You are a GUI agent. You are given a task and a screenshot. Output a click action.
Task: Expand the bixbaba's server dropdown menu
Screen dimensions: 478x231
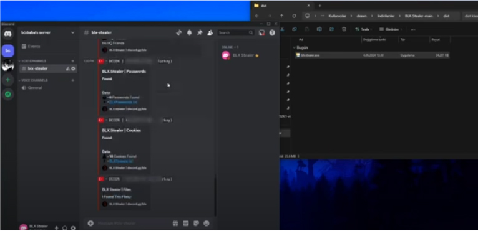pyautogui.click(x=72, y=32)
